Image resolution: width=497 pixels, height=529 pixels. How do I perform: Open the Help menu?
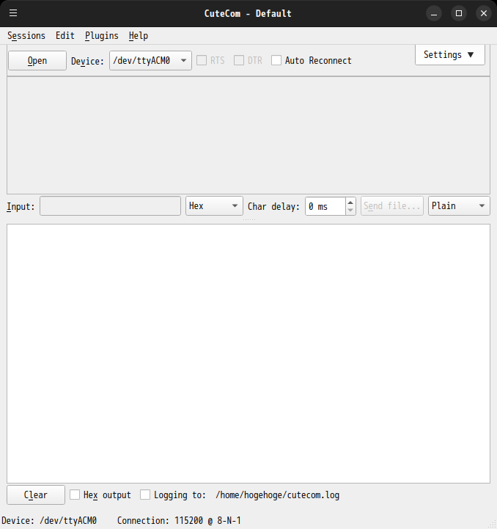point(139,36)
